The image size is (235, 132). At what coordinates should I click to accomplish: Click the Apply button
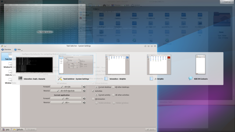[x=151, y=129]
